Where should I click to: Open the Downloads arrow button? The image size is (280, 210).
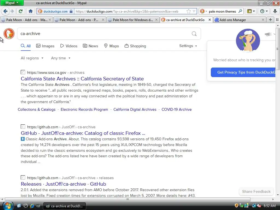275,11
